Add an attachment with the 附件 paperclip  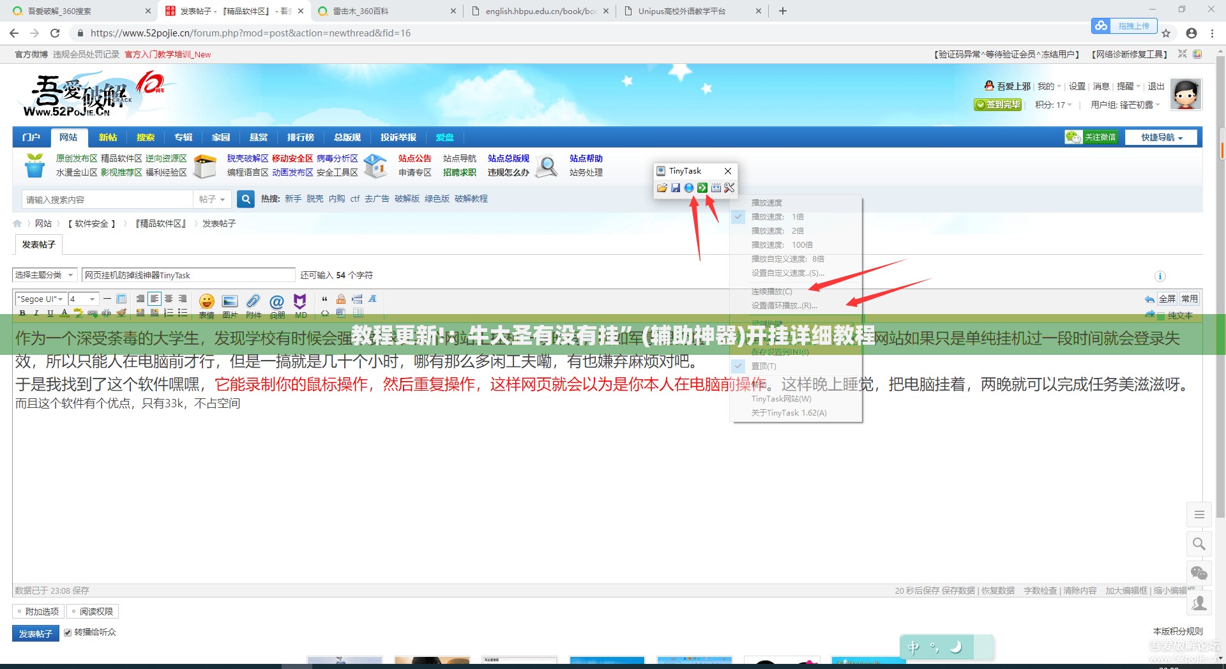(x=254, y=305)
